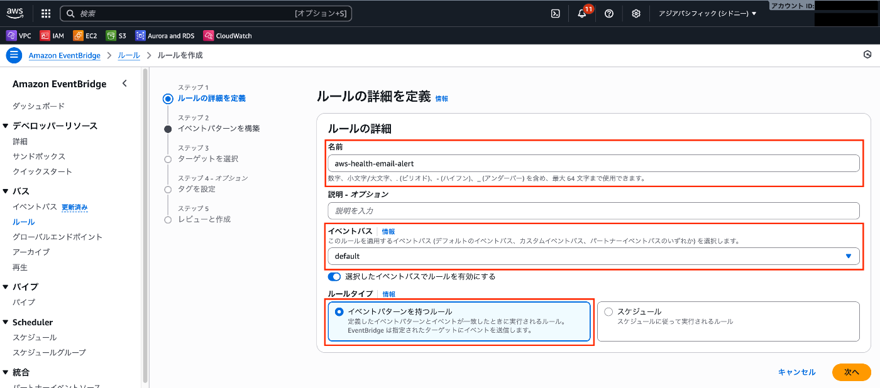880x388 pixels.
Task: Open ダッシュボード in the sidebar
Action: pyautogui.click(x=38, y=106)
